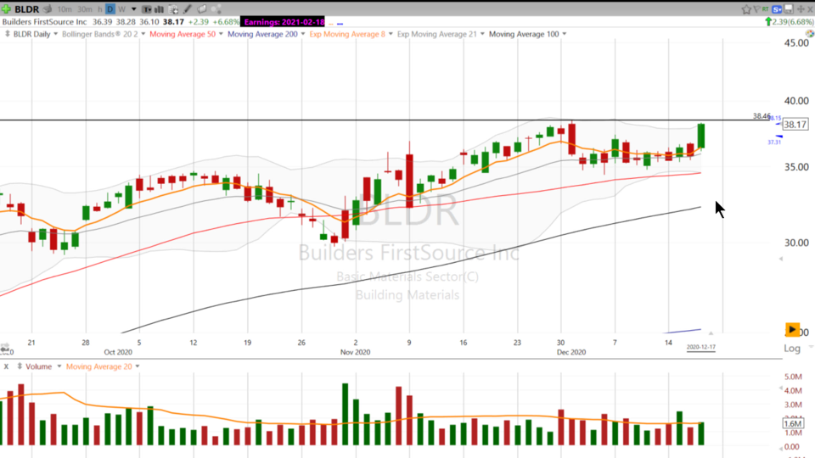Screen dimensions: 815x458
Task: Click the reorder arrows icon before BLDR Daily
Action: 8,34
